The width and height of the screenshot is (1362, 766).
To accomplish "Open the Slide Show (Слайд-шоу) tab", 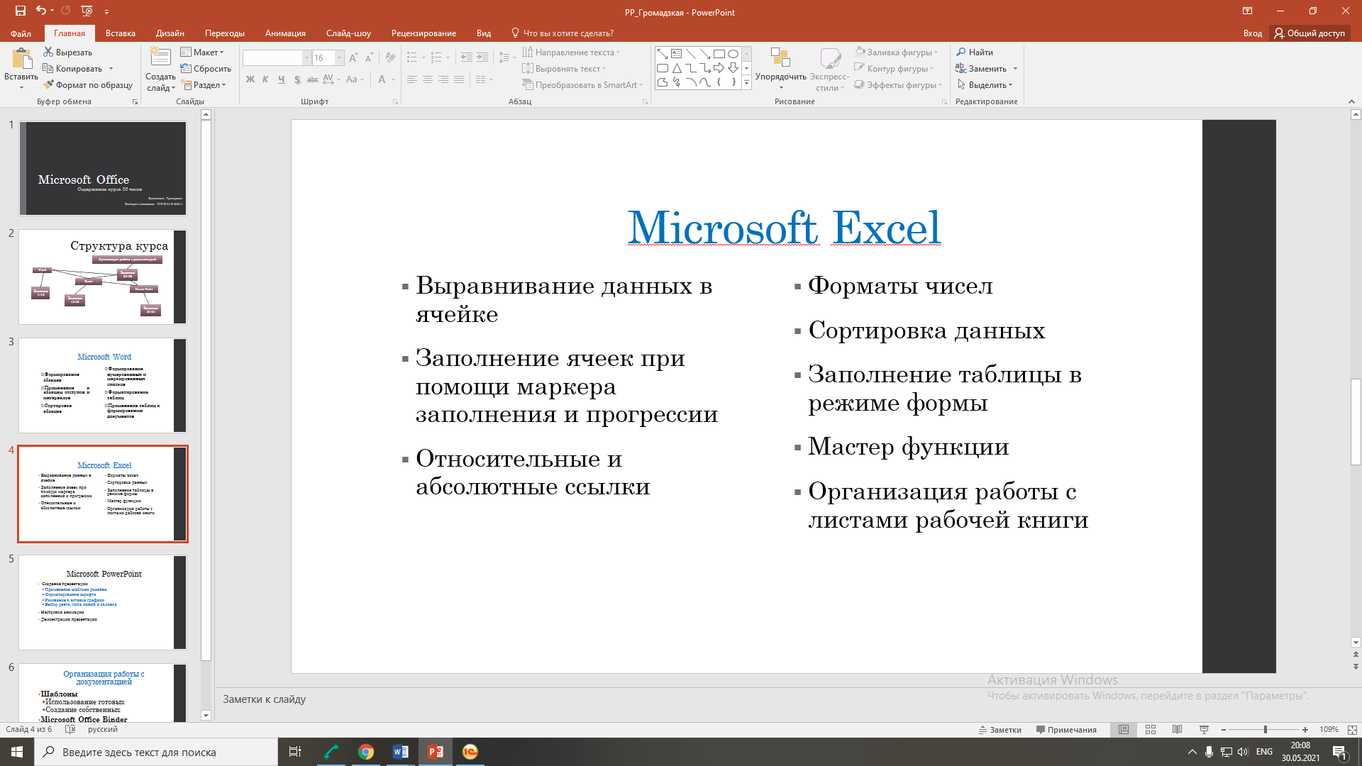I will 348,33.
